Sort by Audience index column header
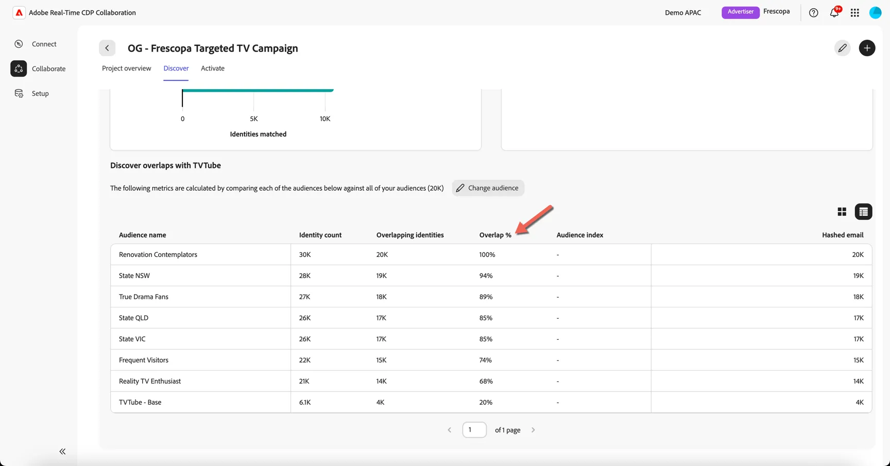The image size is (890, 466). [x=580, y=235]
